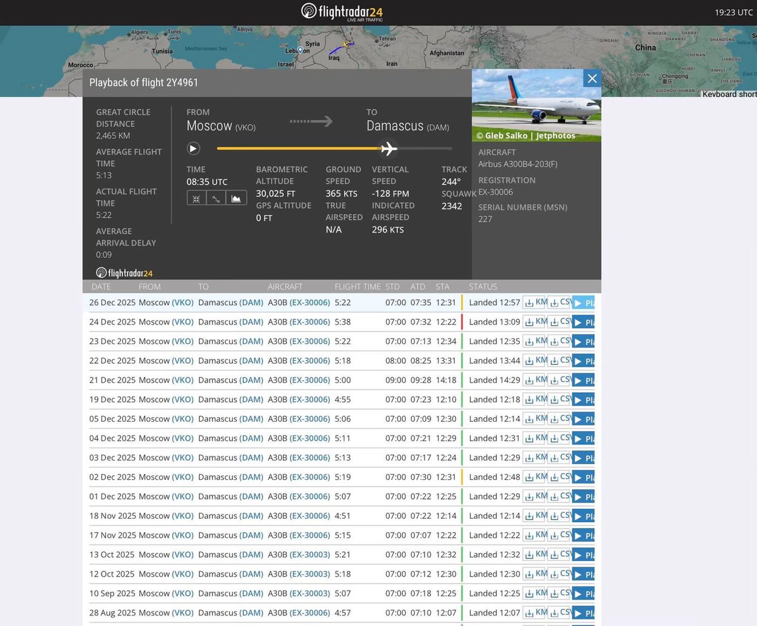Open the altitude graph chart icon
This screenshot has height=626, width=757.
pos(236,198)
